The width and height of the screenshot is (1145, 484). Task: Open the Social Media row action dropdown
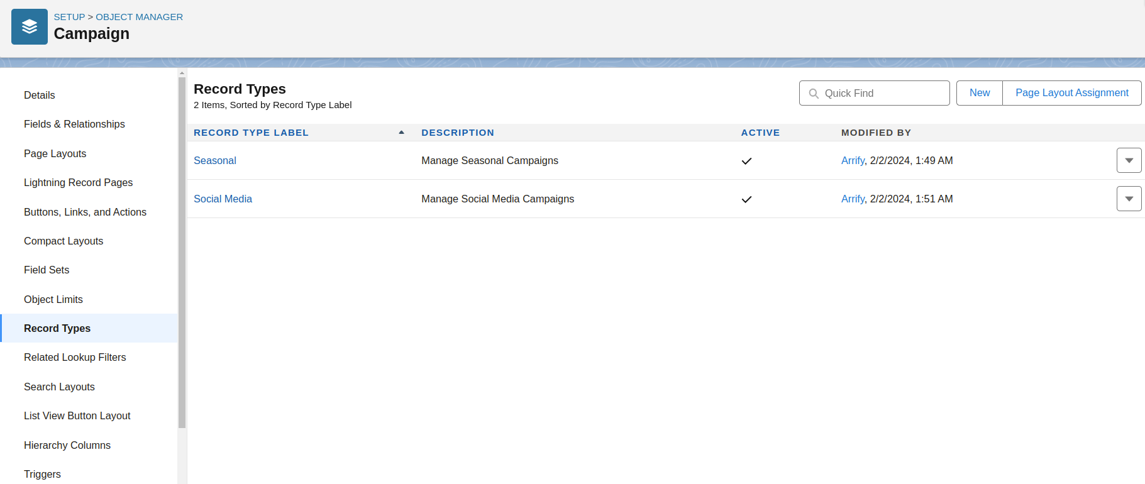(1129, 199)
